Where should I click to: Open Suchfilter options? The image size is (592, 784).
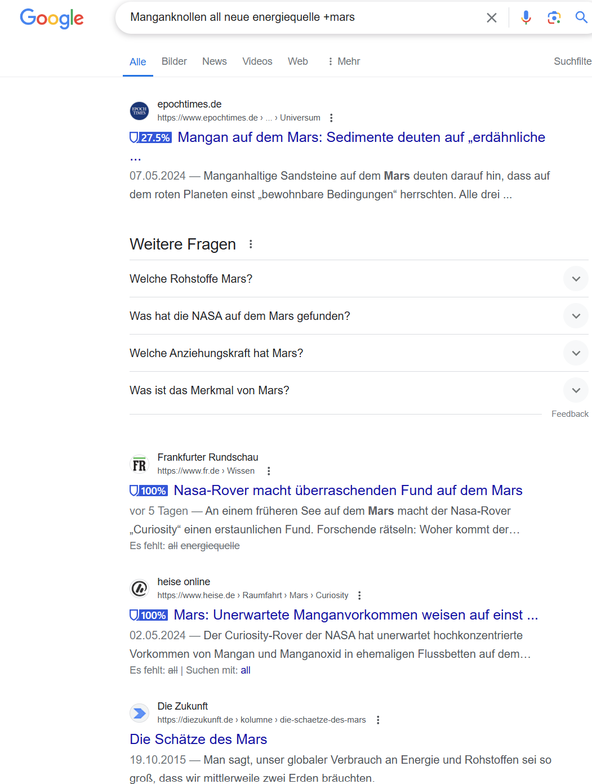pos(572,61)
